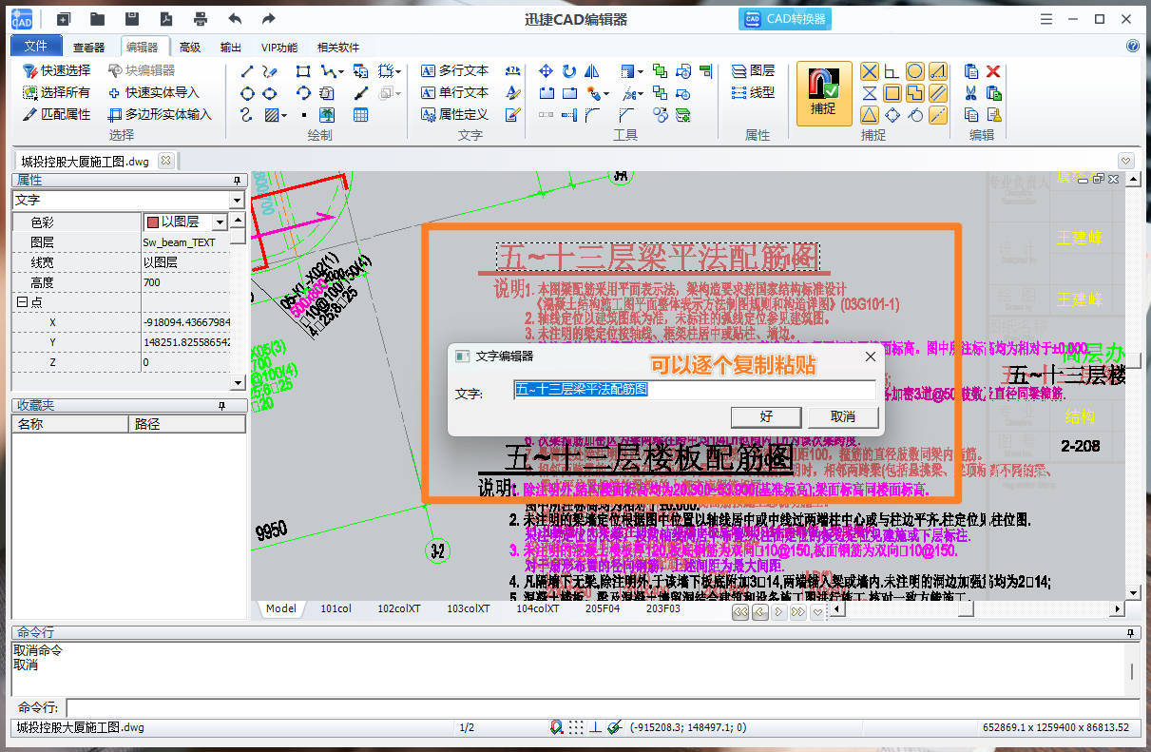Pin the 收藏夹 panel
This screenshot has width=1151, height=752.
221,406
